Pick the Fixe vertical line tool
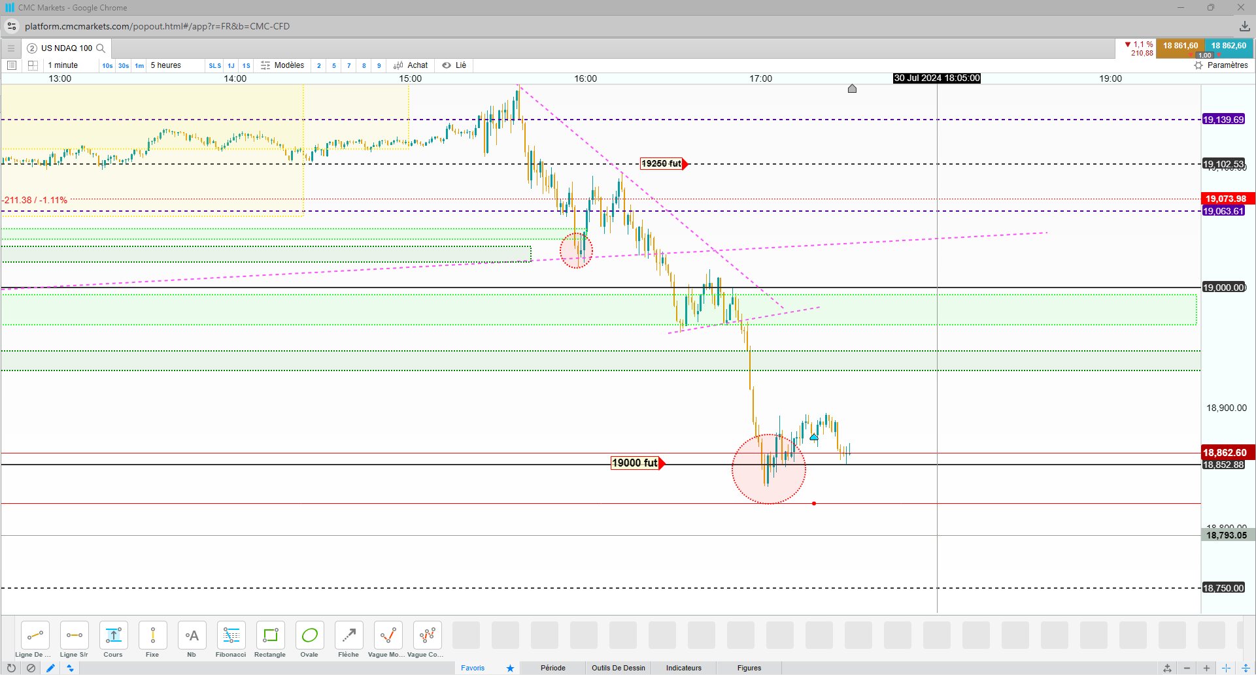Viewport: 1256px width, 675px height. point(153,635)
